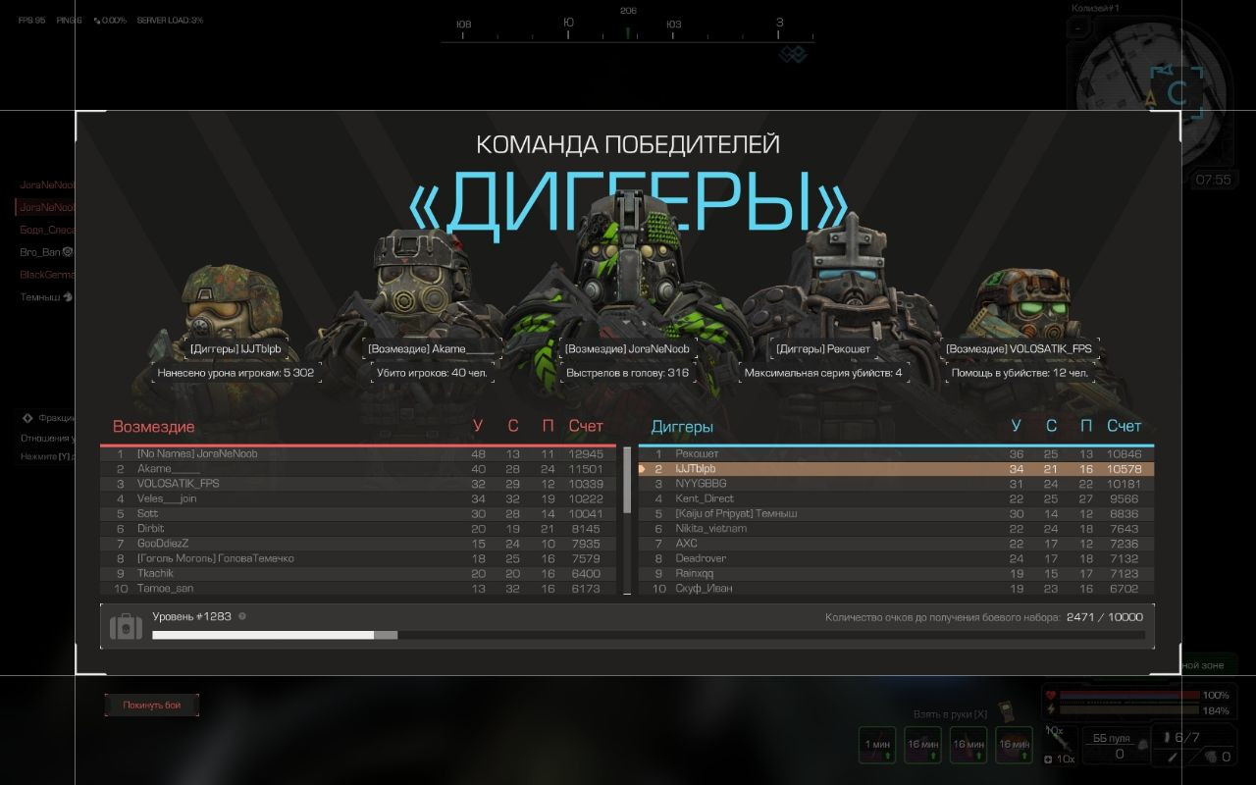This screenshot has height=785, width=1256.
Task: Click the Покинуть бой button
Action: pos(151,705)
